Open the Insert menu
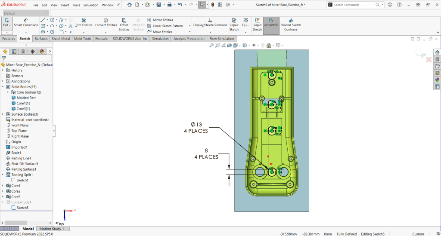The image size is (441, 236). tap(65, 5)
